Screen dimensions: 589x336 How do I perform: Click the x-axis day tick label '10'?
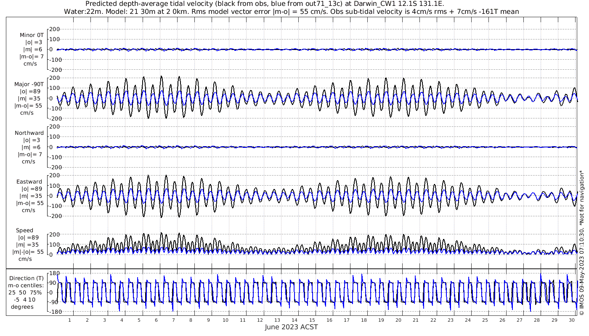pyautogui.click(x=226, y=320)
